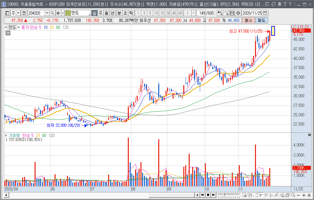Select interval 10 tab
The height and width of the screenshot is (200, 314).
pyautogui.click(x=156, y=13)
